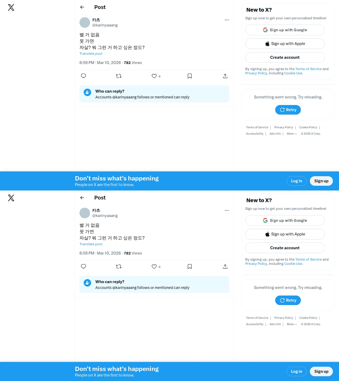Click Log in on the upper blue banner
This screenshot has width=339, height=381.
296,181
